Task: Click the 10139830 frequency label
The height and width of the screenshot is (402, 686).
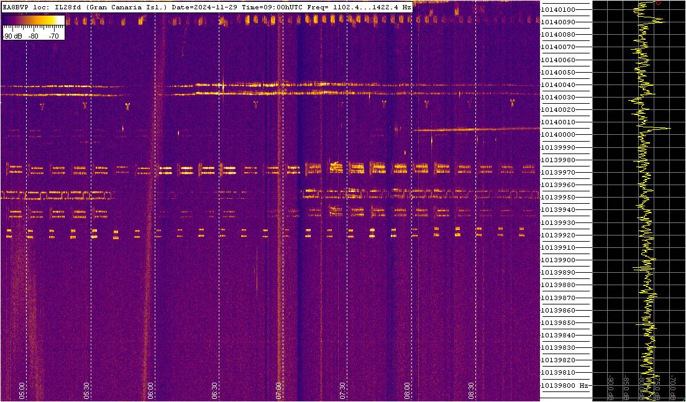Action: pyautogui.click(x=558, y=348)
